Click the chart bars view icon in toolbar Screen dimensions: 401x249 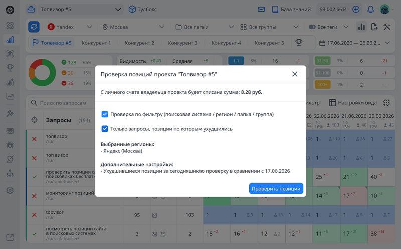[x=361, y=27]
